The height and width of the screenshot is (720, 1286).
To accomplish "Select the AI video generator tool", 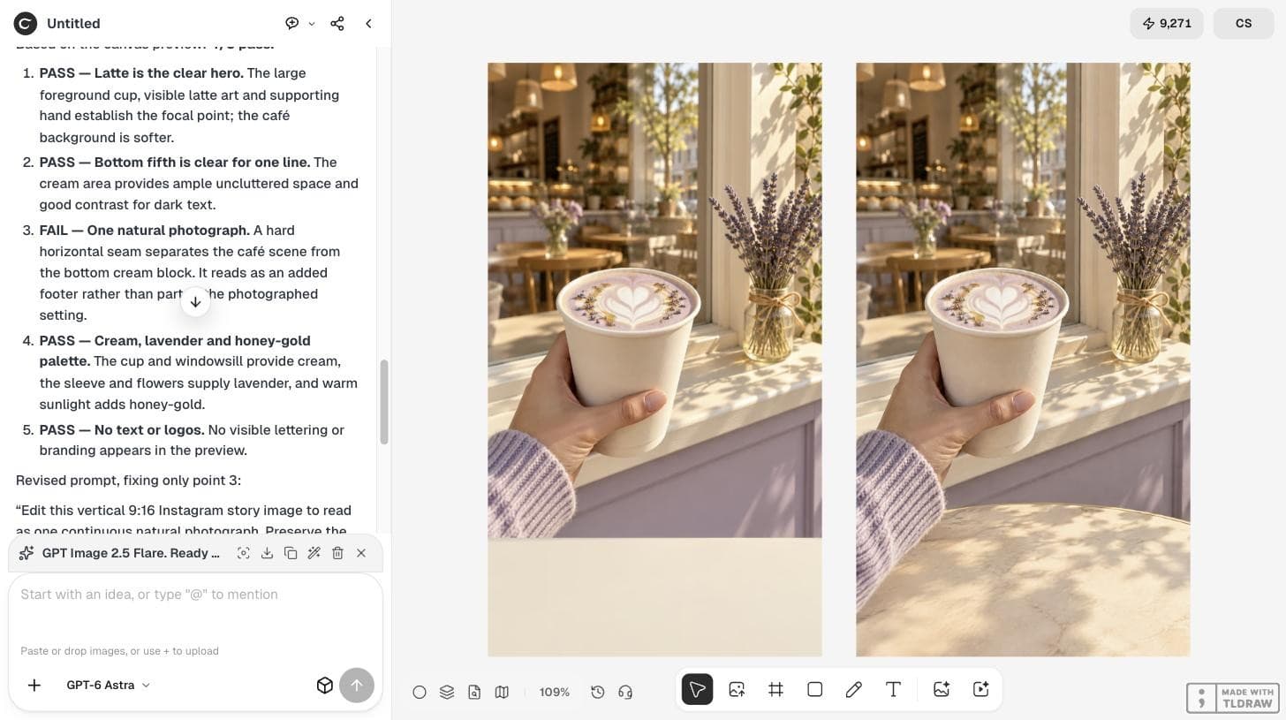I will pyautogui.click(x=980, y=689).
